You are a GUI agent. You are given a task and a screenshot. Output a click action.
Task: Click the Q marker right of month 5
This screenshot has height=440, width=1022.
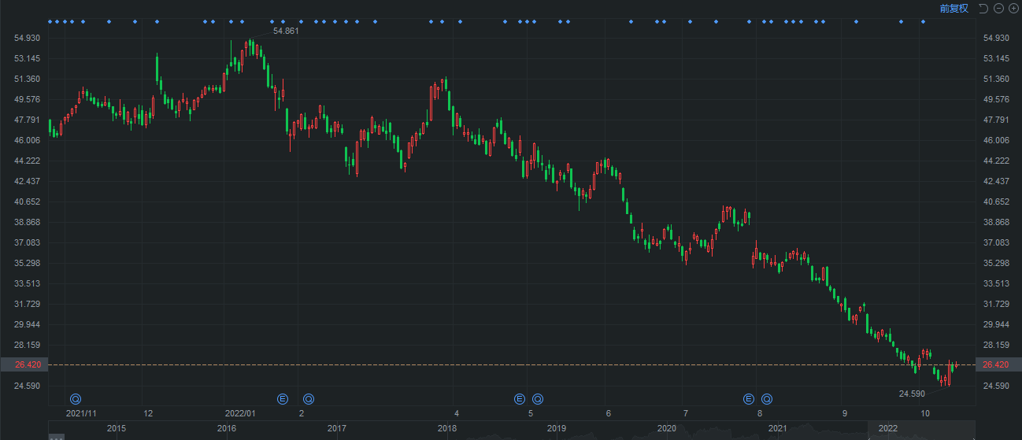pos(538,399)
